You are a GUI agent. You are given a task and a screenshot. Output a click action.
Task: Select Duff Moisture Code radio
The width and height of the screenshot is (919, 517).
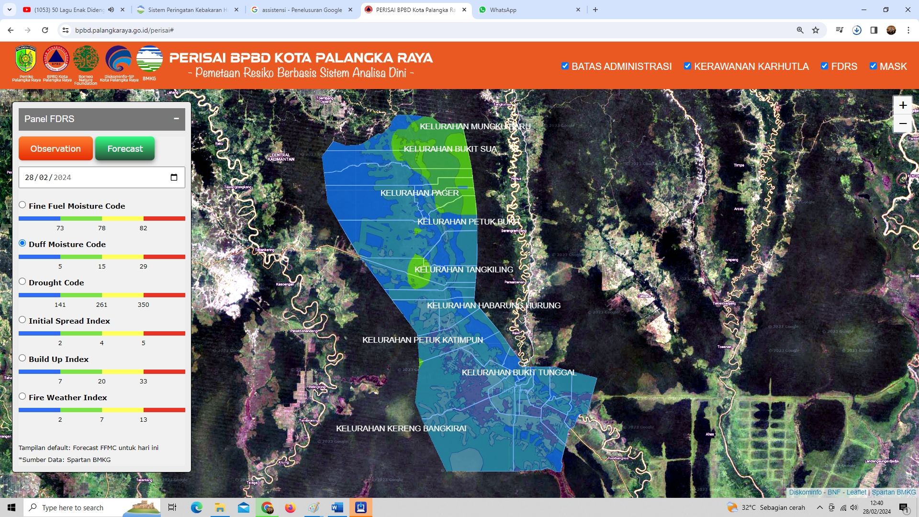pyautogui.click(x=22, y=243)
